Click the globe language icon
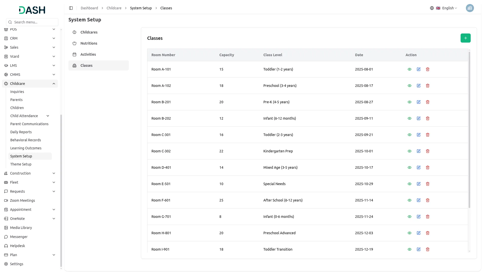 (x=432, y=8)
